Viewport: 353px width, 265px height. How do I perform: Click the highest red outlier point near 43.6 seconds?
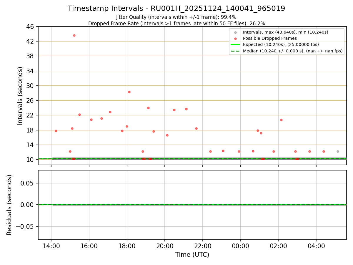(74, 35)
